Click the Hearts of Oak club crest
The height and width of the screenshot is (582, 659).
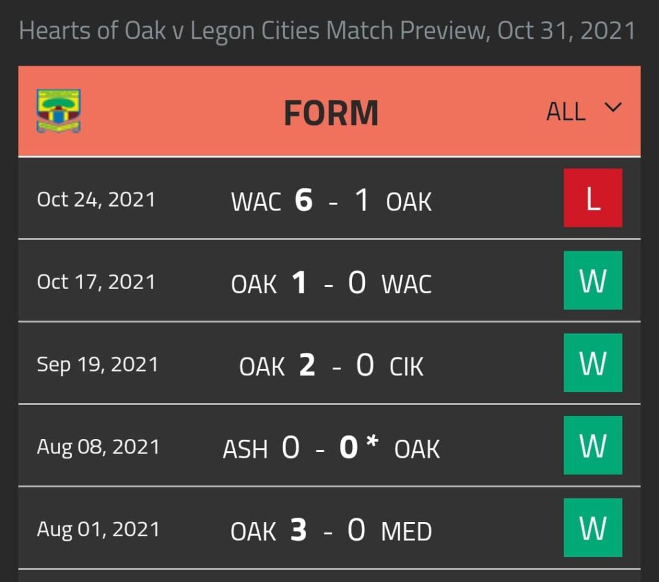click(59, 111)
